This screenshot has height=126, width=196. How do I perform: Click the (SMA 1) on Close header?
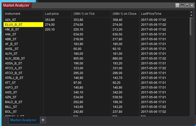[x=124, y=14]
